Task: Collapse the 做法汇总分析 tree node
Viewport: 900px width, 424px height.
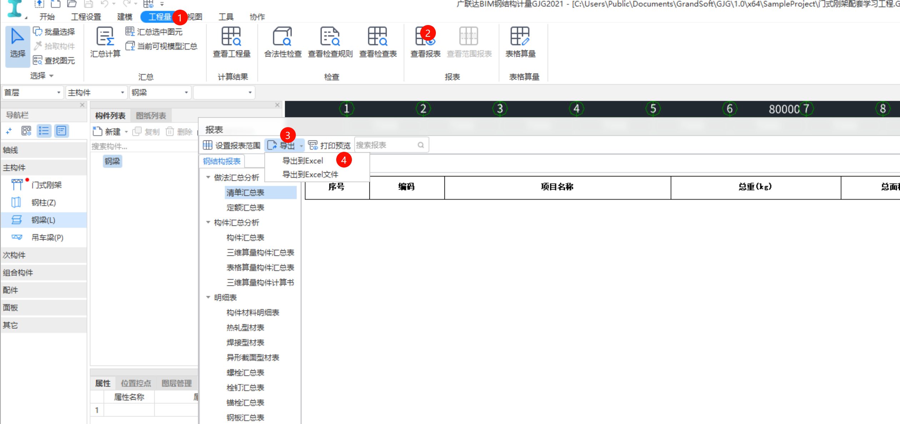Action: [208, 178]
